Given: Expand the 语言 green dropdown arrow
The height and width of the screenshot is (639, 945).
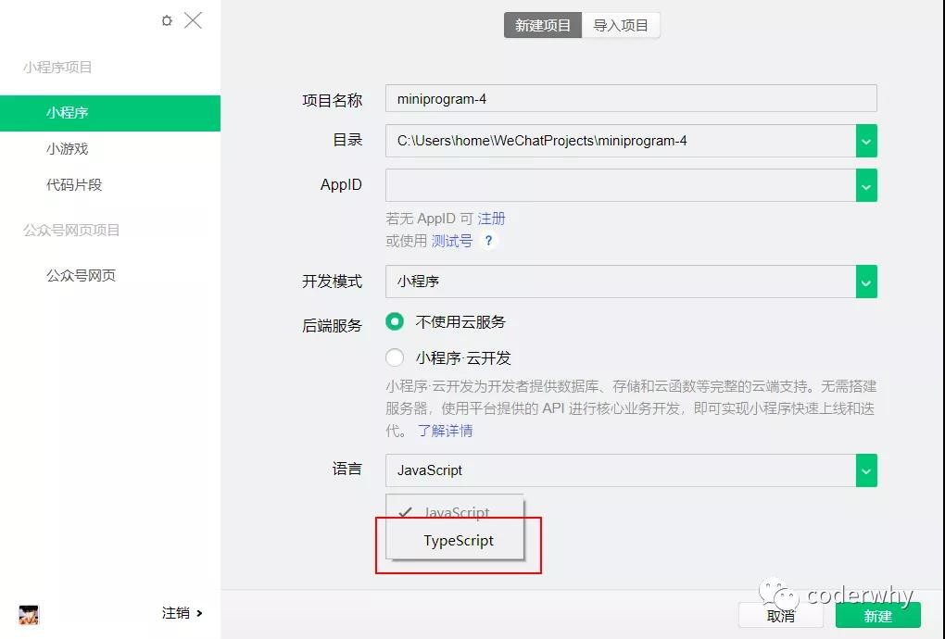Looking at the screenshot, I should pos(866,470).
